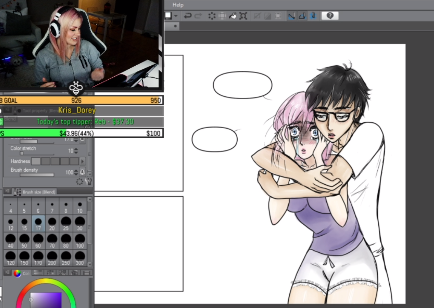Select brush size 30 preset
This screenshot has height=308, width=434.
80,224
